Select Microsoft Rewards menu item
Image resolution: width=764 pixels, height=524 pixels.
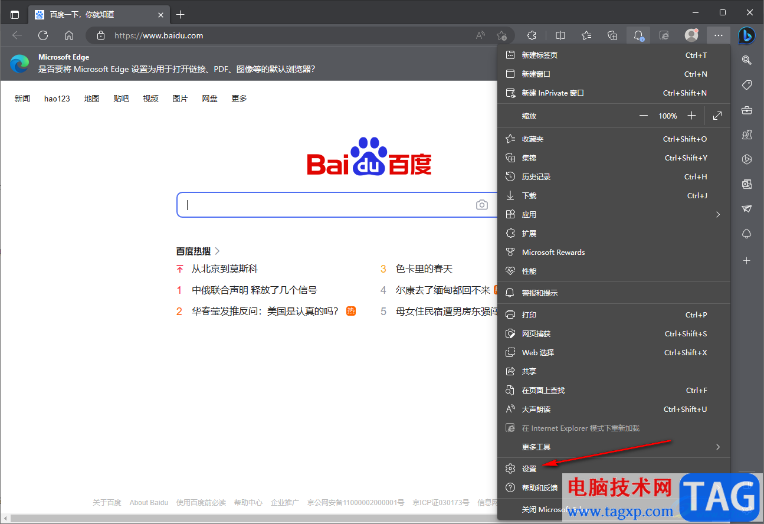pyautogui.click(x=614, y=252)
